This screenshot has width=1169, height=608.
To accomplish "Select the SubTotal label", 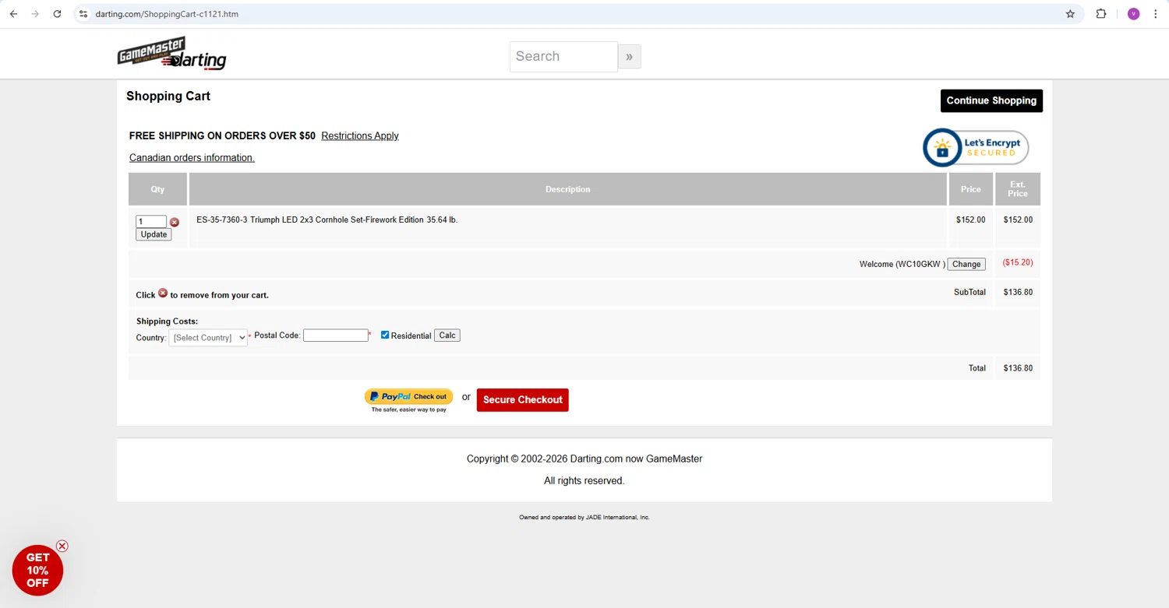I will 969,292.
